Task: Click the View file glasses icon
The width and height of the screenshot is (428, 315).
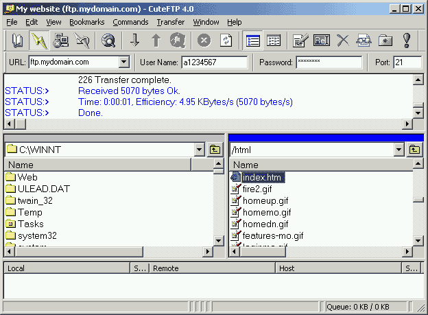Action: click(x=364, y=40)
